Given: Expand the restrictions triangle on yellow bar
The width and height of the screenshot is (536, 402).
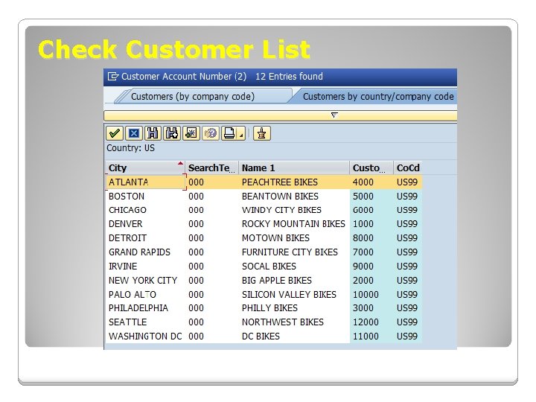Looking at the screenshot, I should tap(334, 115).
